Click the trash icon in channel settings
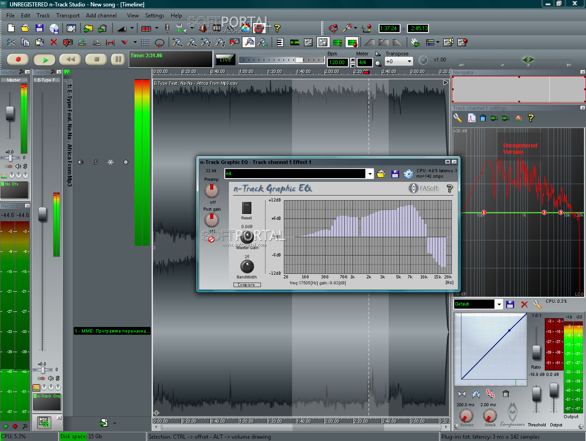The image size is (586, 441). [483, 118]
